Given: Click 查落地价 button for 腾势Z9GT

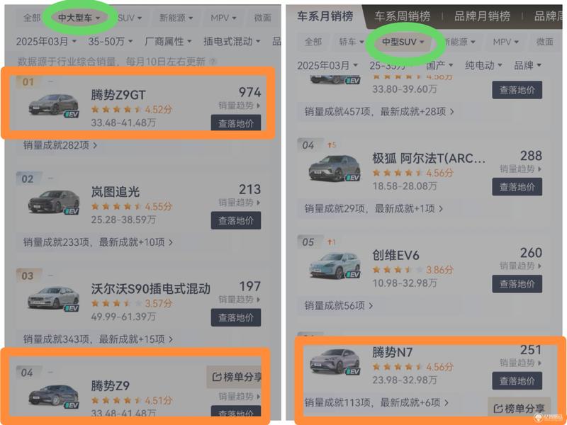Looking at the screenshot, I should pos(236,123).
